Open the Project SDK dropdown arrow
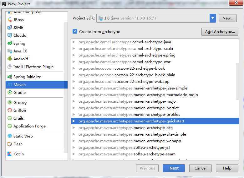Screen dimensions: 244x178 (213, 18)
